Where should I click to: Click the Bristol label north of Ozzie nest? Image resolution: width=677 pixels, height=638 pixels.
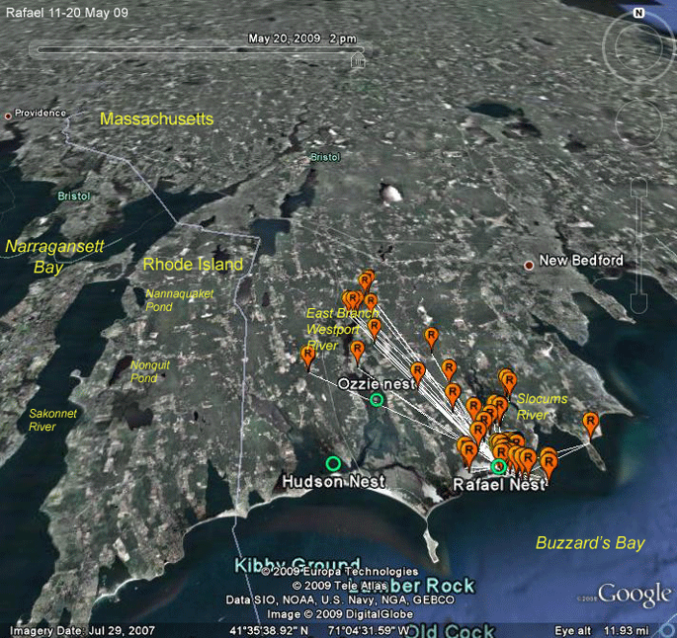point(325,157)
